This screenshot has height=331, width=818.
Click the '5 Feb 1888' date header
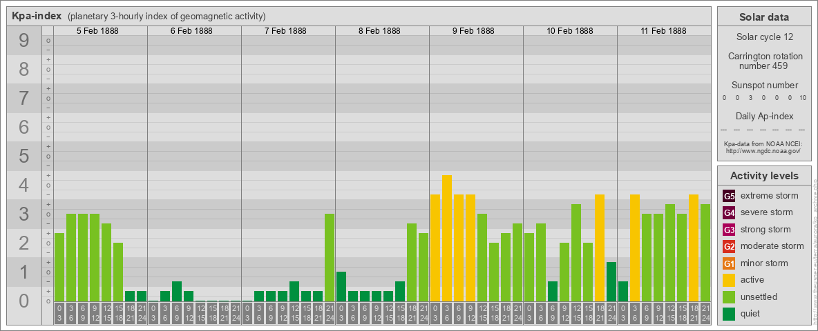tap(97, 31)
